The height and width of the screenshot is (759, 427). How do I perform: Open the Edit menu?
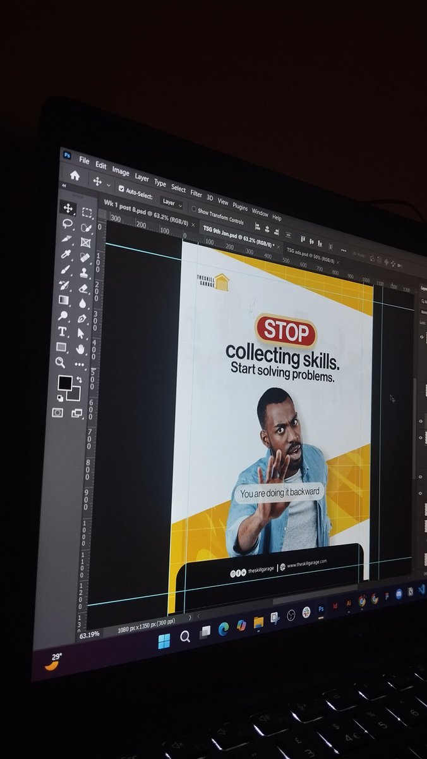click(x=100, y=165)
